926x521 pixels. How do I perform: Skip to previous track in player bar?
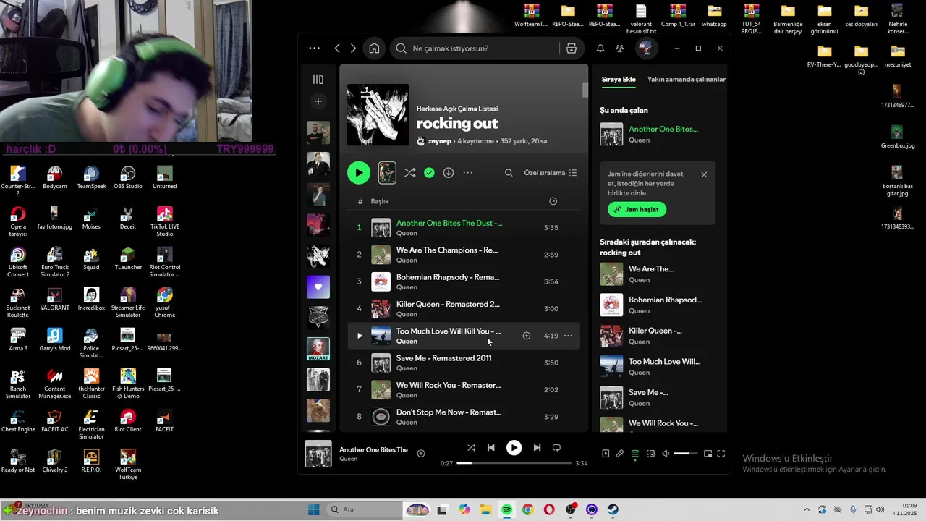click(x=491, y=448)
